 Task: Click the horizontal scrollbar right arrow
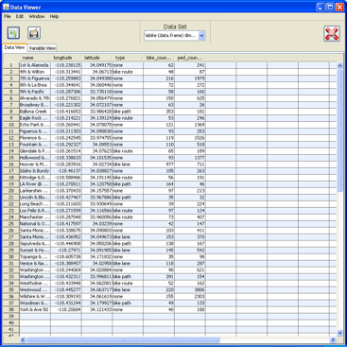pos(333,339)
